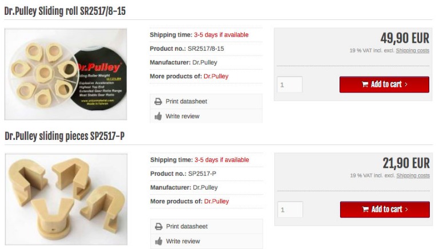Screen dimensions: 439x249
Task: Focus quantity field for Sliding roll SR2517/8-15
Action: [290, 85]
